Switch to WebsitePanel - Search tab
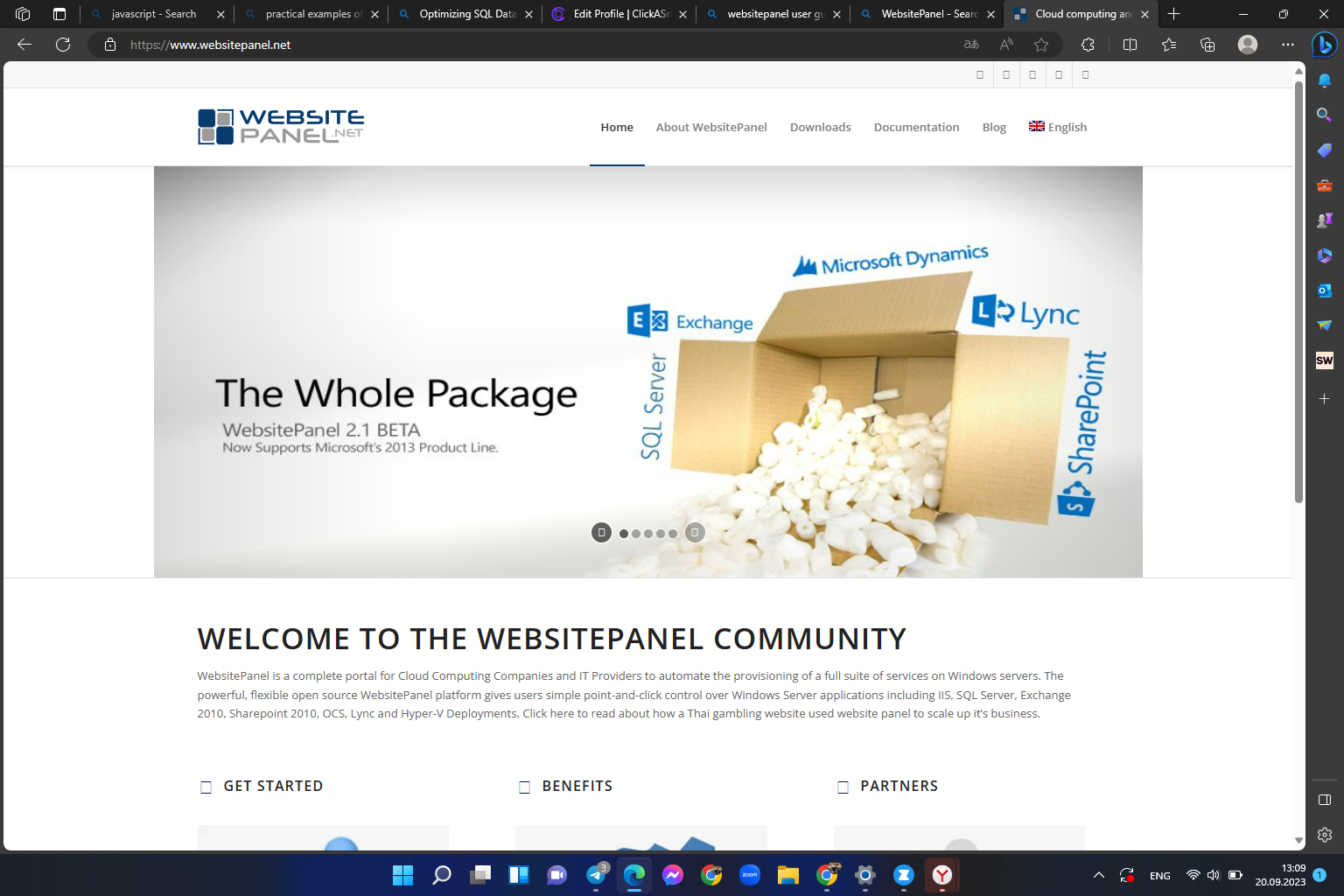 pos(928,14)
